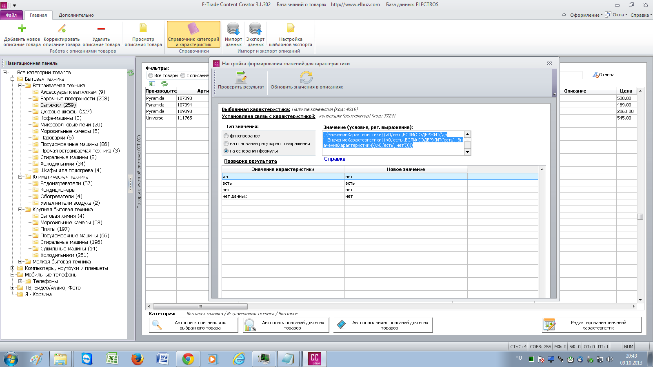This screenshot has height=367, width=653.
Task: Open Microsoft Excel from the taskbar
Action: (112, 359)
